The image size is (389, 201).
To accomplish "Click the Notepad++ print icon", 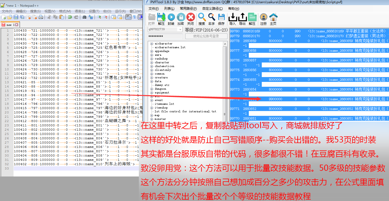I will 41,17.
